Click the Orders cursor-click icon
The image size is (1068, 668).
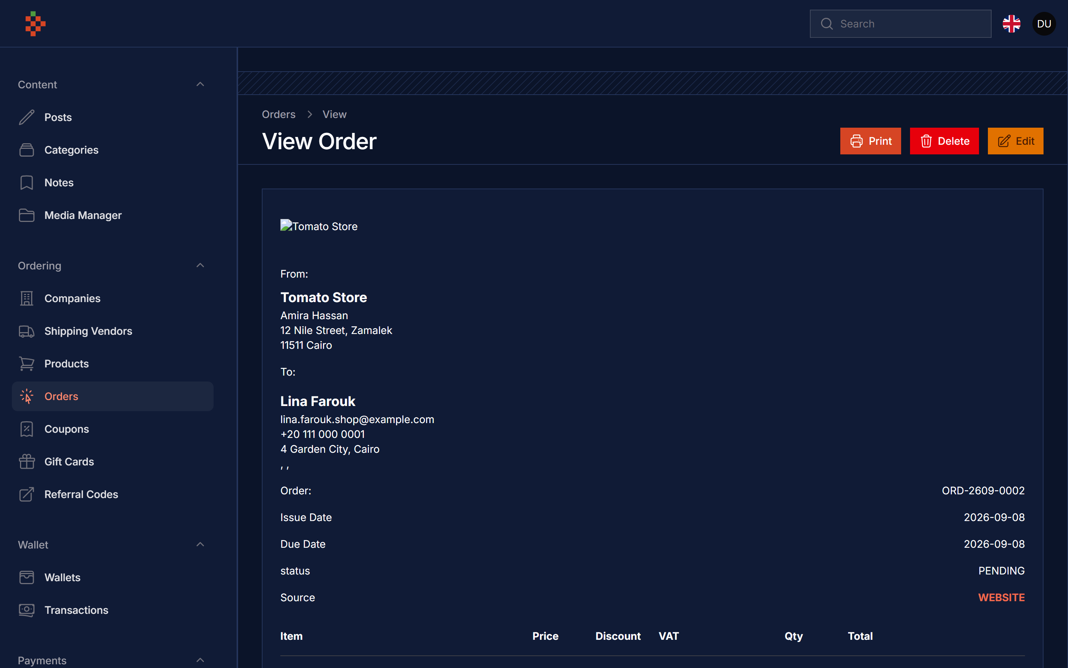26,397
